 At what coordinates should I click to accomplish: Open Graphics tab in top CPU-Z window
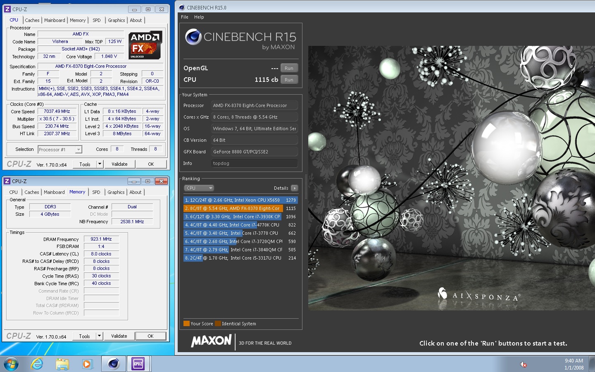(x=117, y=20)
